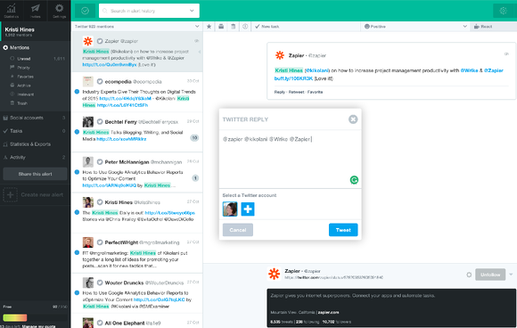
Task: Create a New task from the toolbar
Action: (x=267, y=27)
